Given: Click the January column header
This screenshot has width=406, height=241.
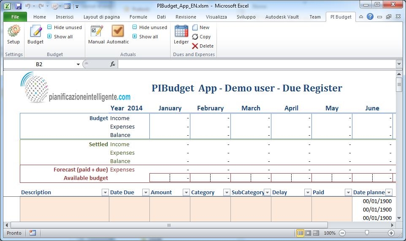Looking at the screenshot, I should 170,108.
